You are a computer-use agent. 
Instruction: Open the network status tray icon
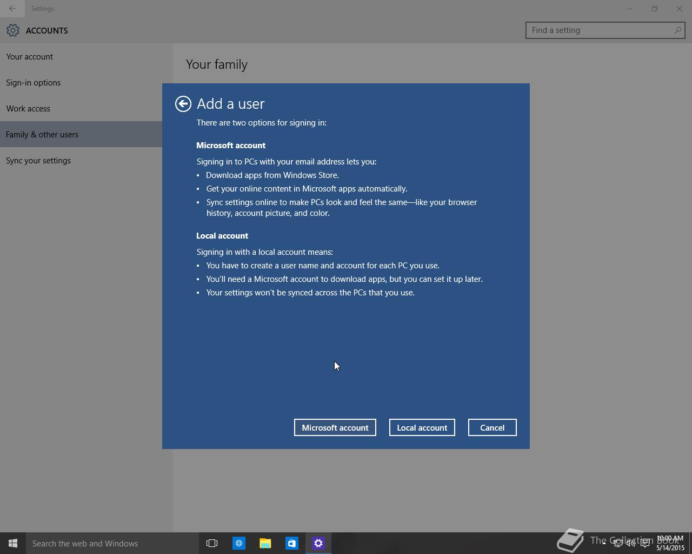tap(617, 543)
